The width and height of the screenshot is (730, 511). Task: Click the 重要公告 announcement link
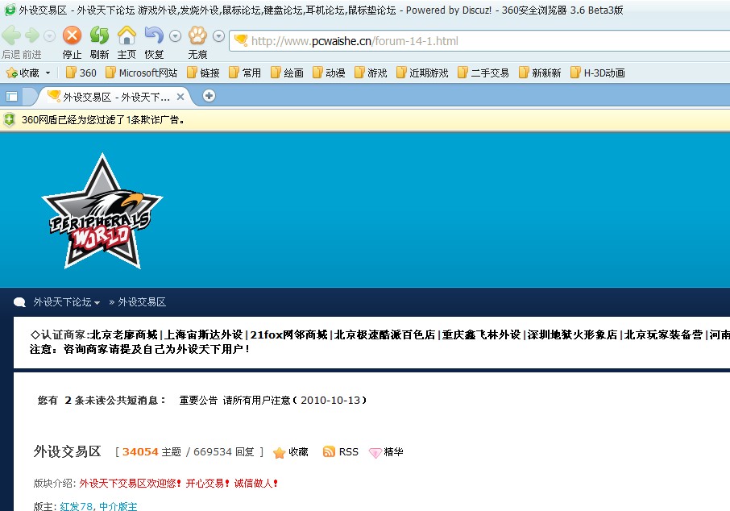[x=198, y=400]
